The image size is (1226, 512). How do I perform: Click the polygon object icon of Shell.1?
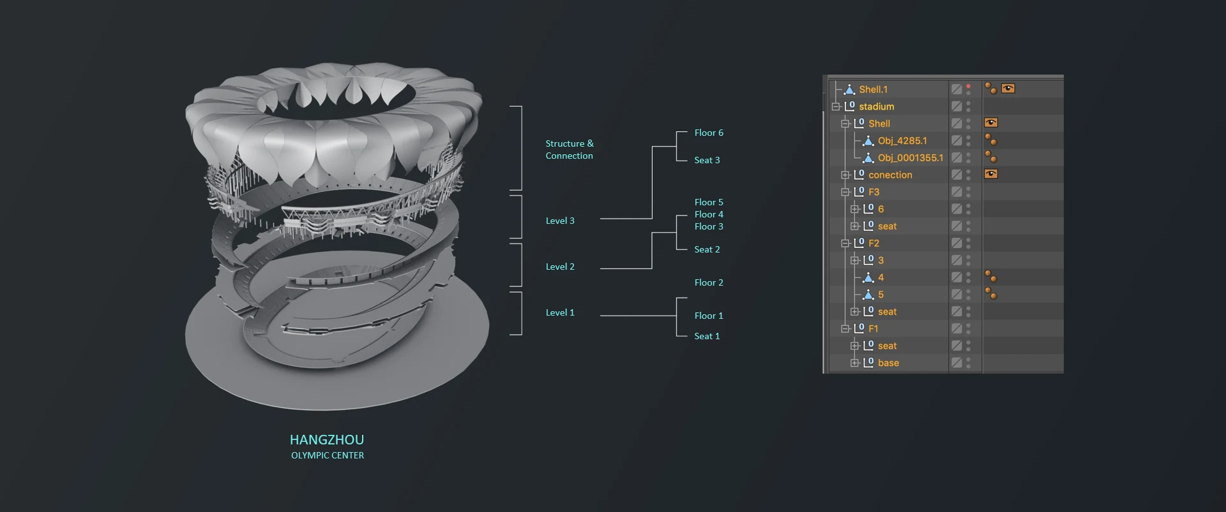pos(850,89)
